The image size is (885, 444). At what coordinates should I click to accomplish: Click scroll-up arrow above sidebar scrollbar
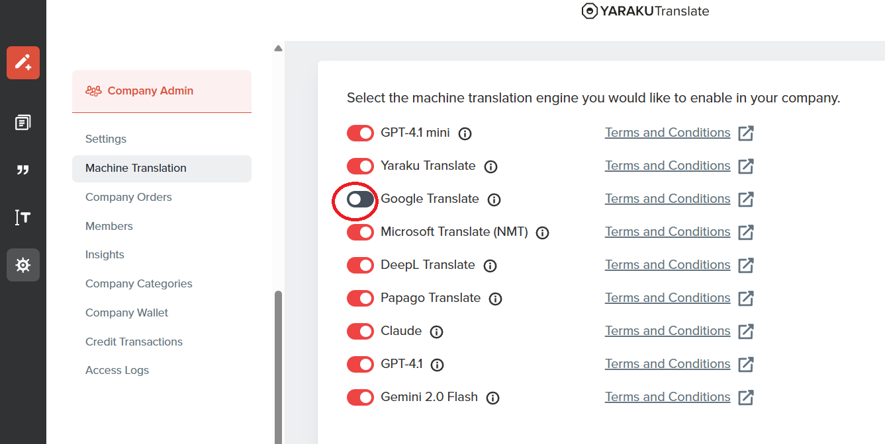pos(278,48)
